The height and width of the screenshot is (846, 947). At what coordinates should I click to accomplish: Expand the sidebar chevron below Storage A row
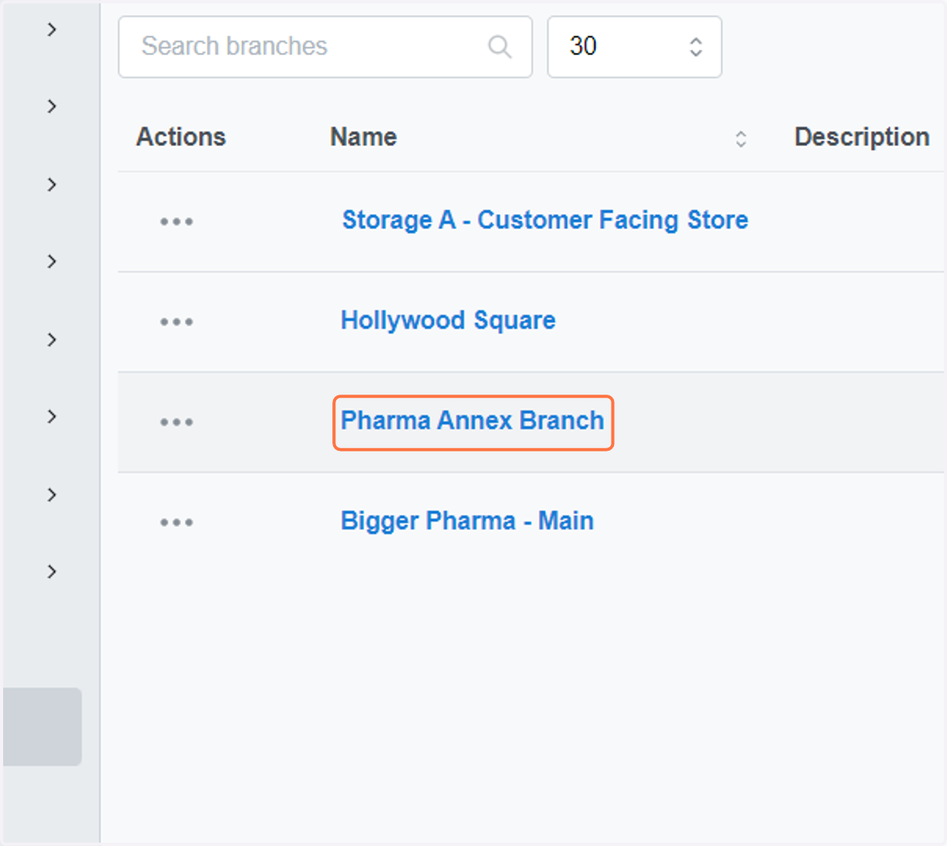[x=52, y=260]
